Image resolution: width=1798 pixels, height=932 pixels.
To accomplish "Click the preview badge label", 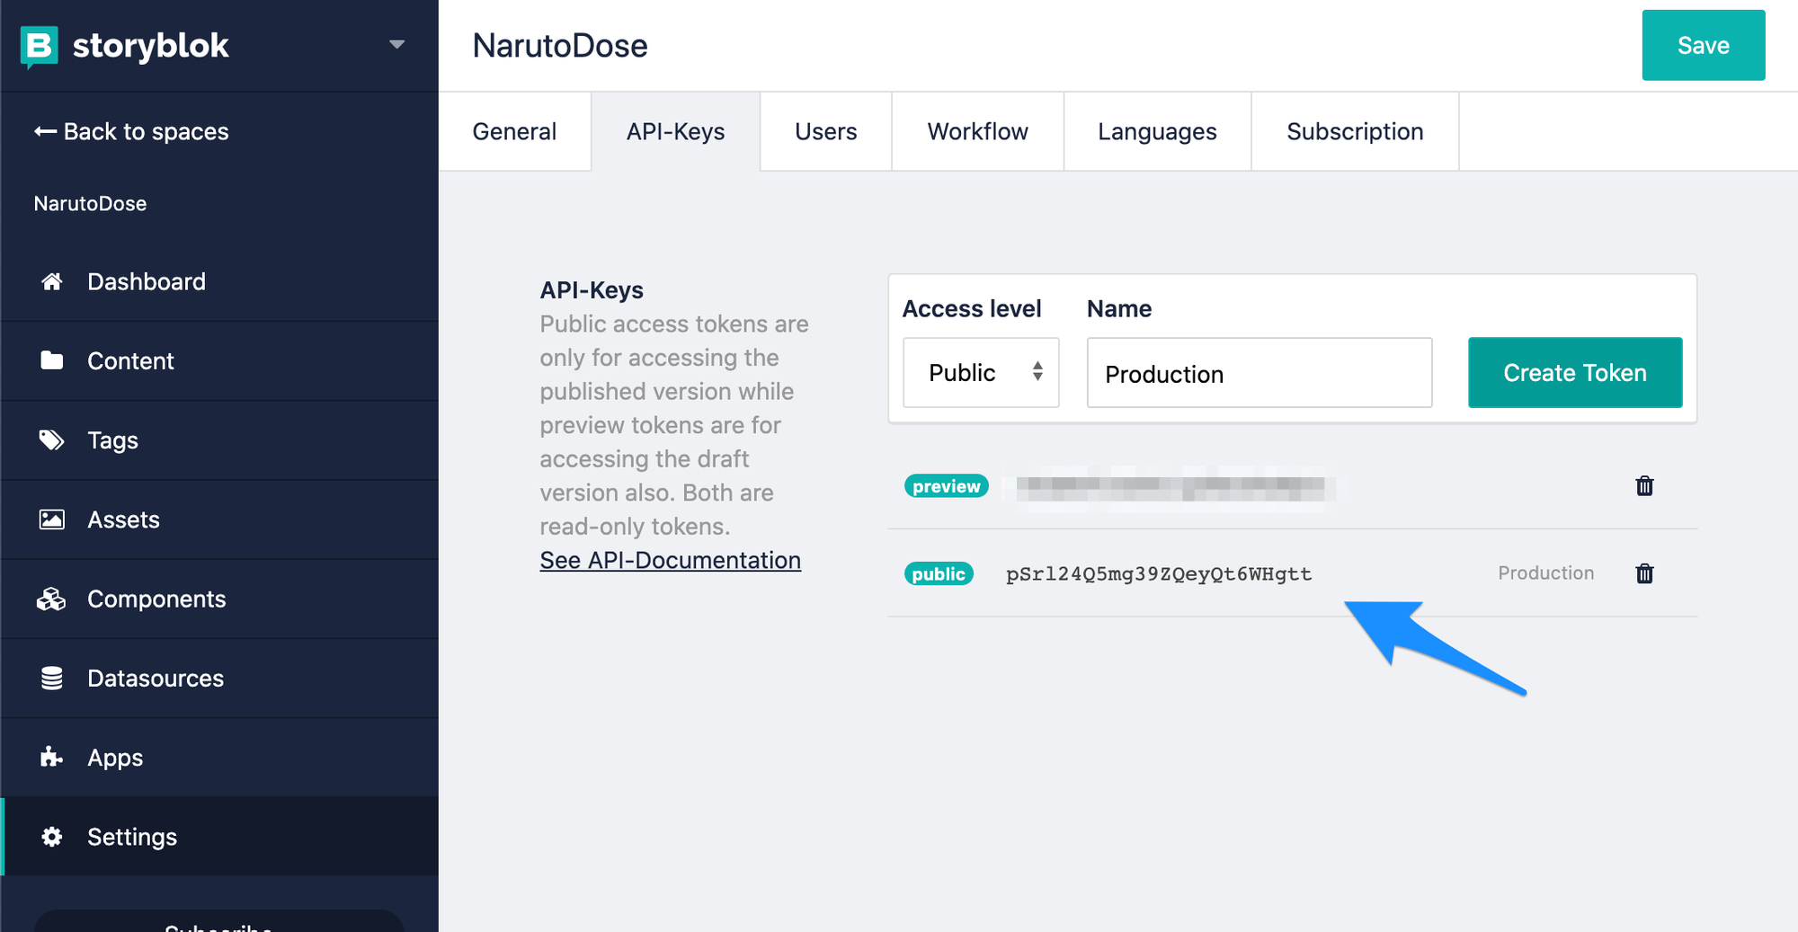I will [x=946, y=486].
